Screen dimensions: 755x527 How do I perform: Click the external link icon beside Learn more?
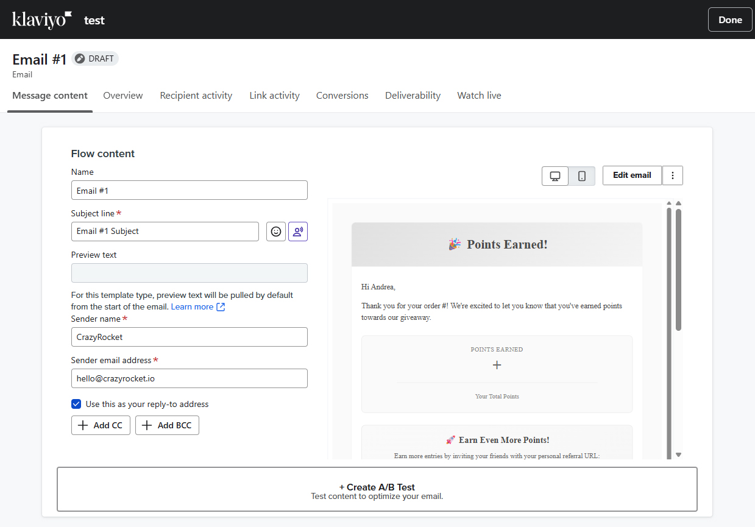point(221,307)
